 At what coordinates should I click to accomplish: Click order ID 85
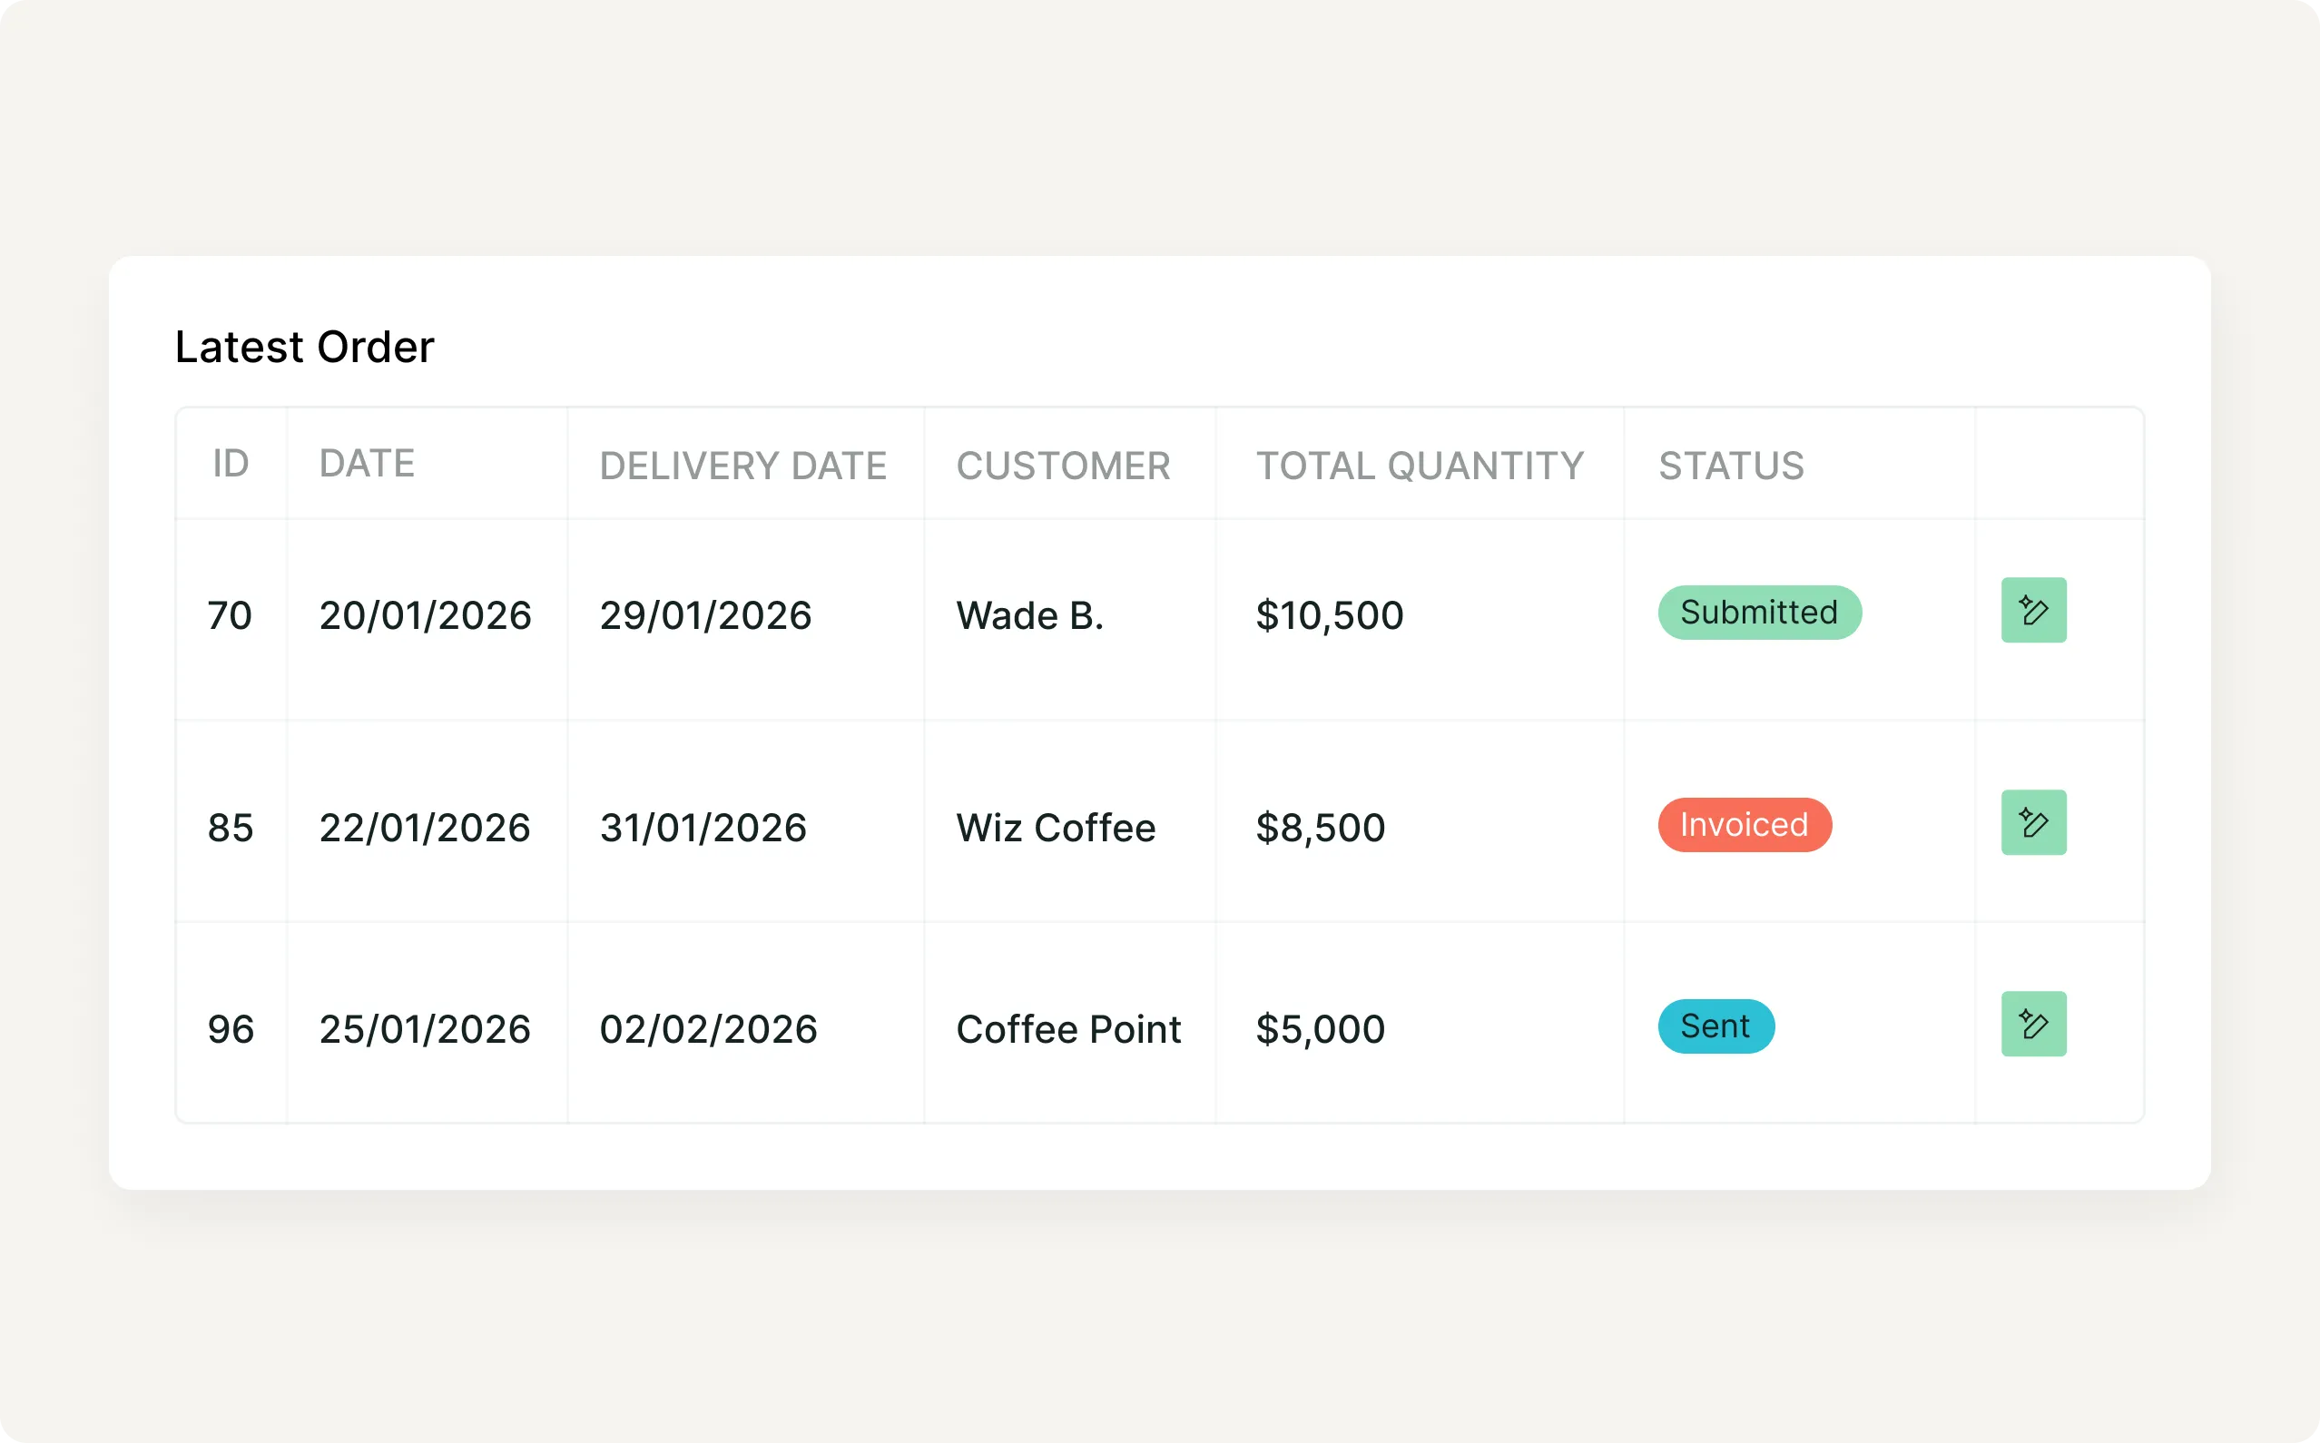231,829
